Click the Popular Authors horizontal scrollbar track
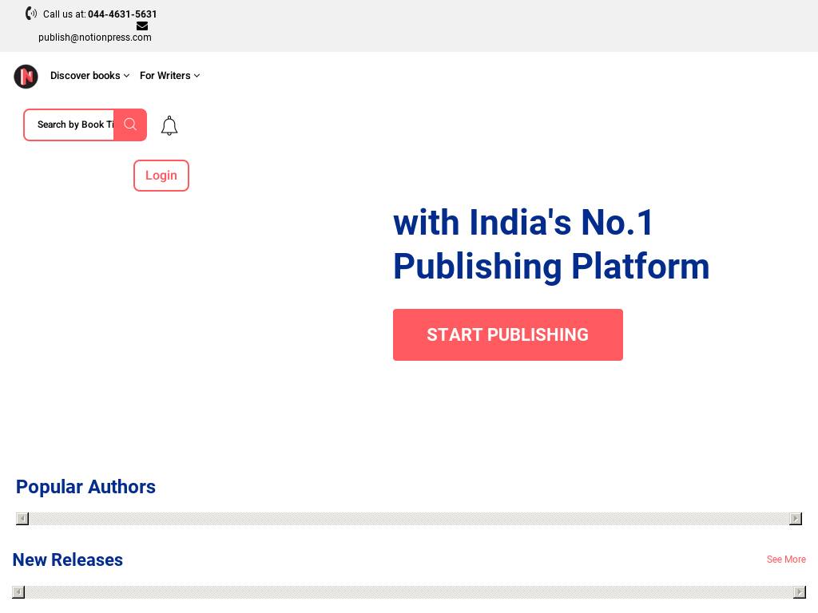Screen dimensions: 818x613 [x=409, y=519]
